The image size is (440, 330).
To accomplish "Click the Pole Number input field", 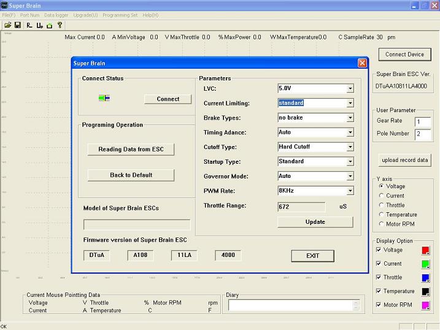I will point(423,134).
